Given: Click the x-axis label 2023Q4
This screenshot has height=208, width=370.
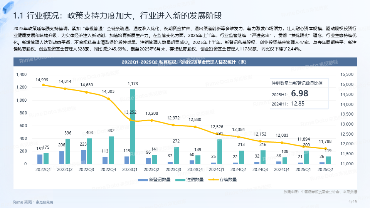Looking at the screenshot, I should coord(195,169).
